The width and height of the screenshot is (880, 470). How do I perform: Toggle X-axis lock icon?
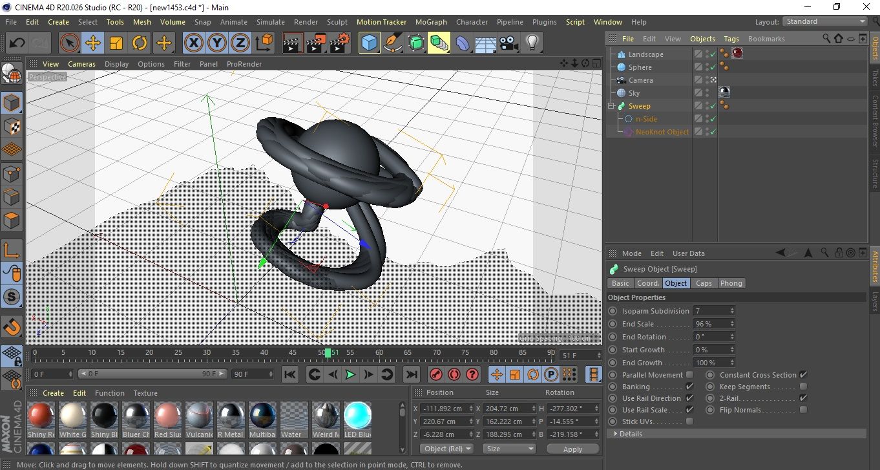193,43
